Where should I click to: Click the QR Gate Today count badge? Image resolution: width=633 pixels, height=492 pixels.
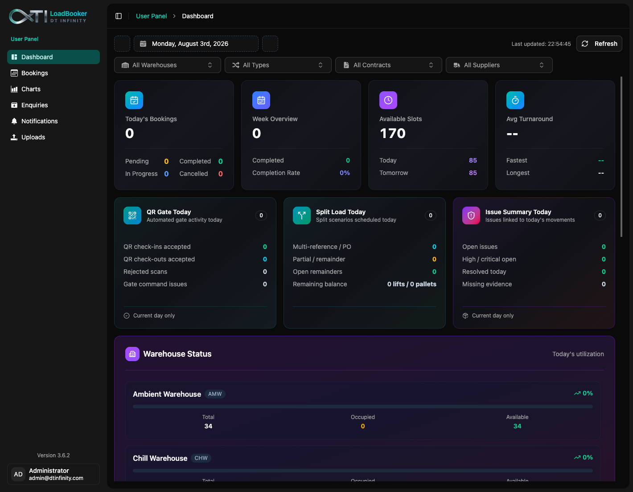[261, 216]
